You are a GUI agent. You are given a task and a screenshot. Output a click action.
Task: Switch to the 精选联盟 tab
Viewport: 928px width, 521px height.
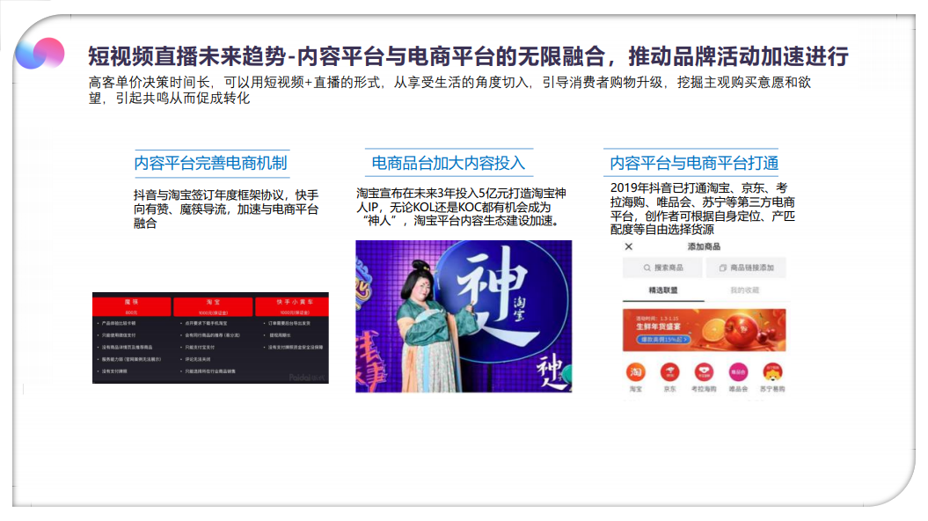(663, 290)
